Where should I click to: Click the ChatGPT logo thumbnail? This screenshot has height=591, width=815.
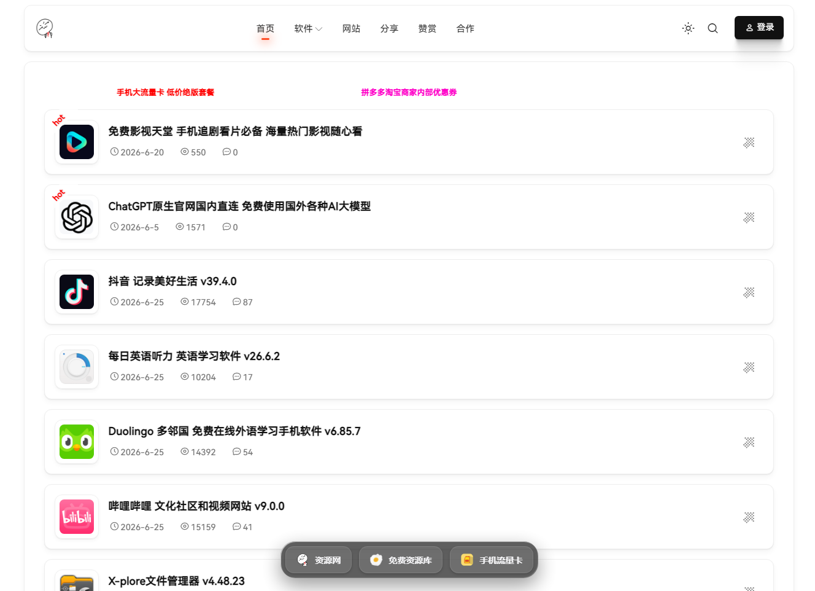pos(77,217)
